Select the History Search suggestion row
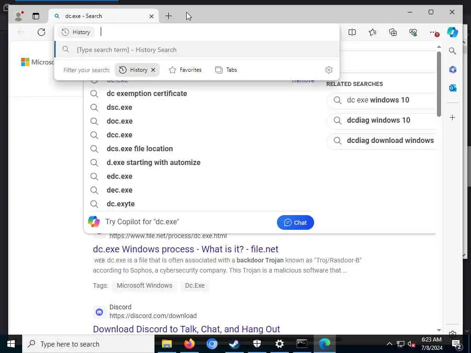471x353 pixels. click(197, 50)
